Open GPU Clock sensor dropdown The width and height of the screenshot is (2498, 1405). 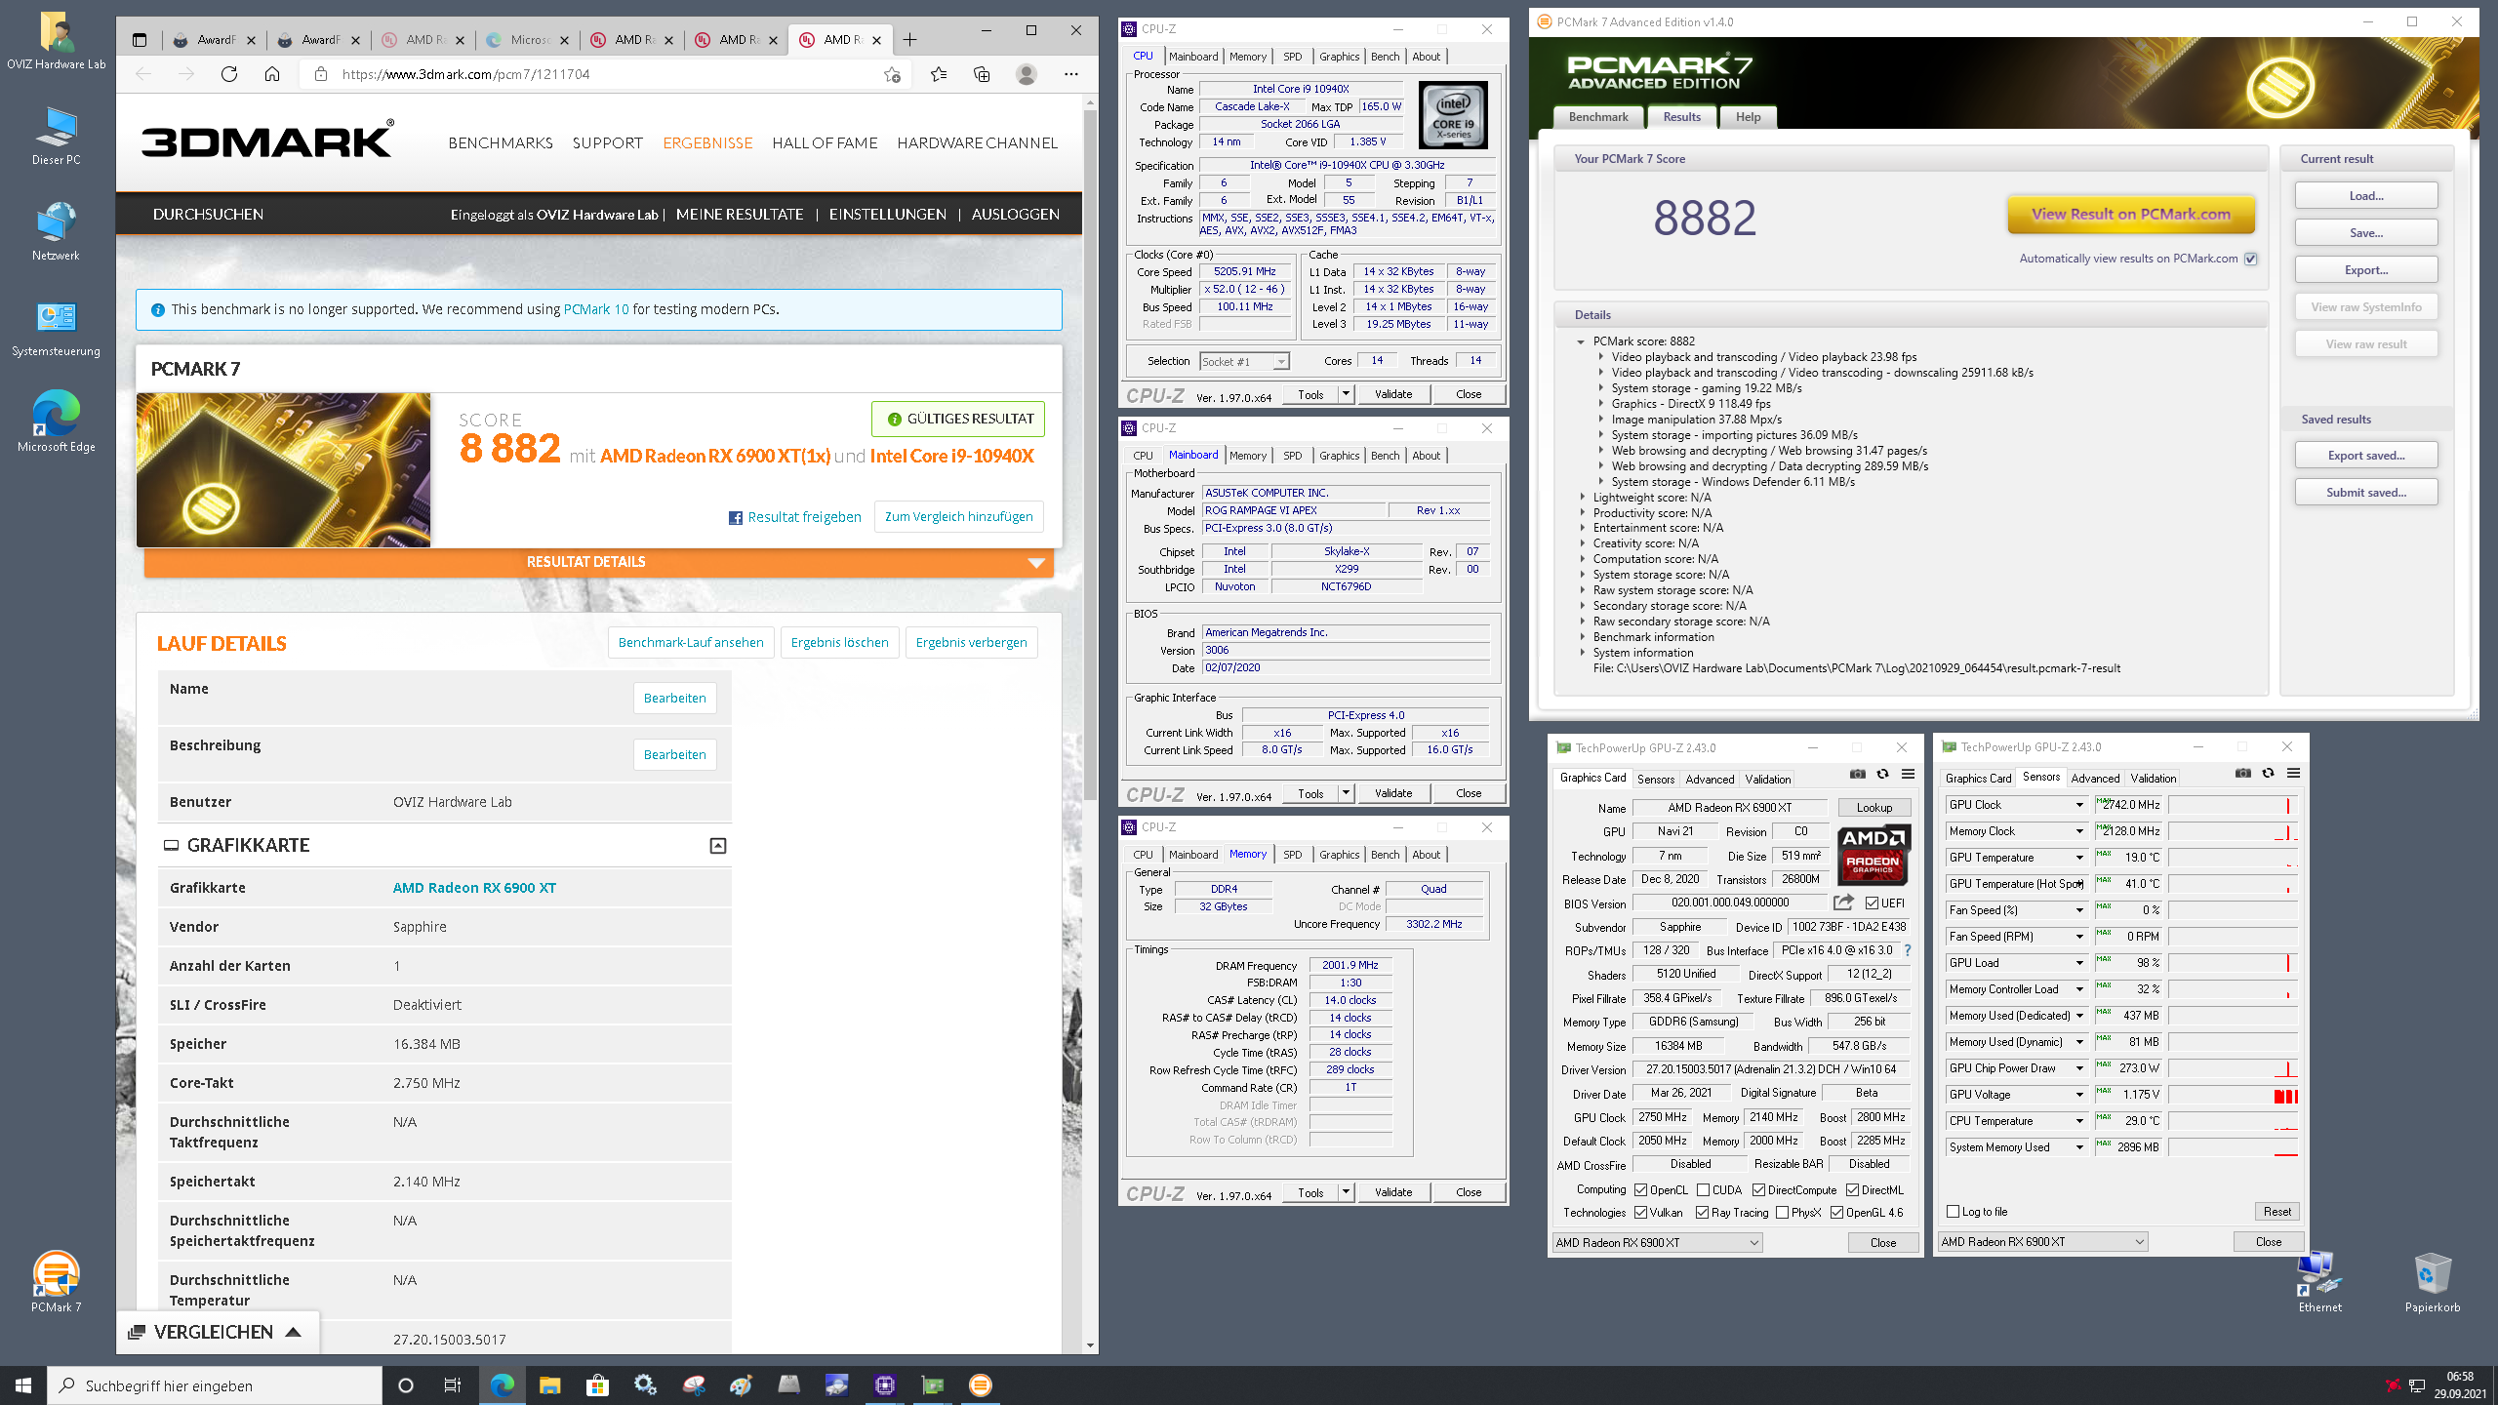click(2078, 805)
